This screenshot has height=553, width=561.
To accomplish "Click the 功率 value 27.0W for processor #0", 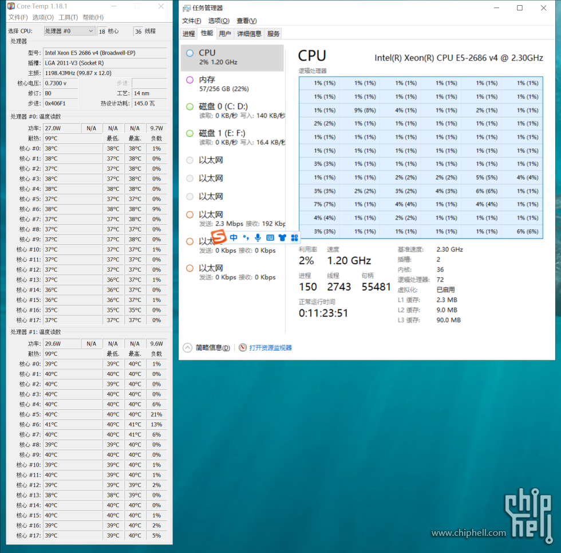I will pyautogui.click(x=62, y=128).
